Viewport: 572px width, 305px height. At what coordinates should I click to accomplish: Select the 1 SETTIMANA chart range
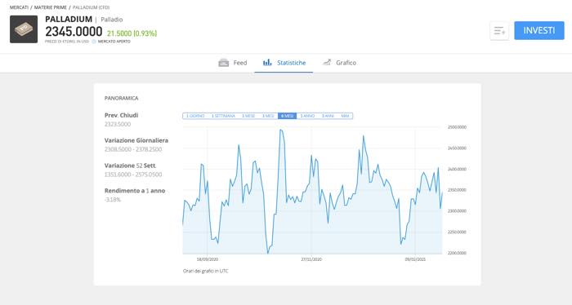pos(223,116)
